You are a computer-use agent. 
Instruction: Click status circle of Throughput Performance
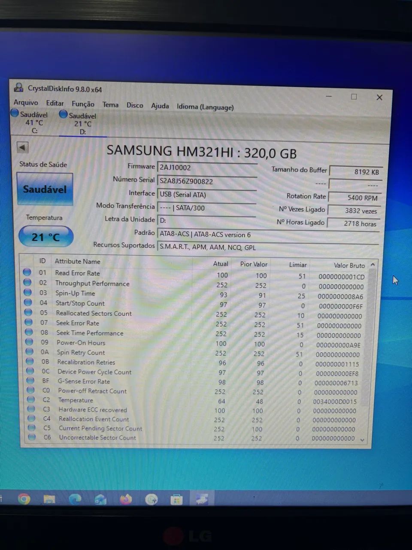point(27,282)
